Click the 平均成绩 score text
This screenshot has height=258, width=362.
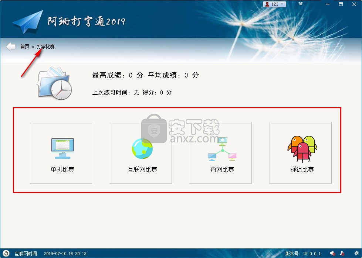(x=173, y=75)
